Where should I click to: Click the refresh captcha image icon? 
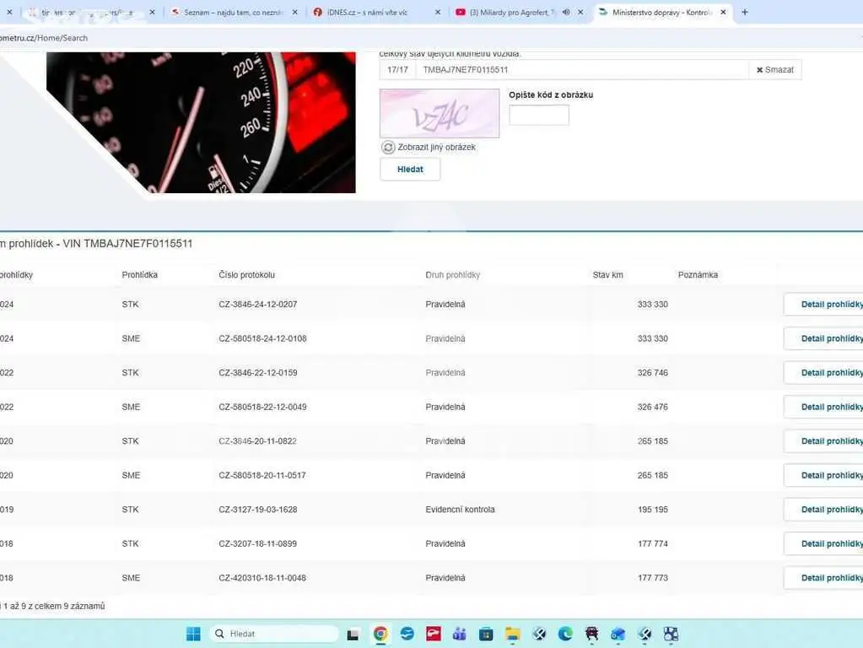click(x=388, y=147)
